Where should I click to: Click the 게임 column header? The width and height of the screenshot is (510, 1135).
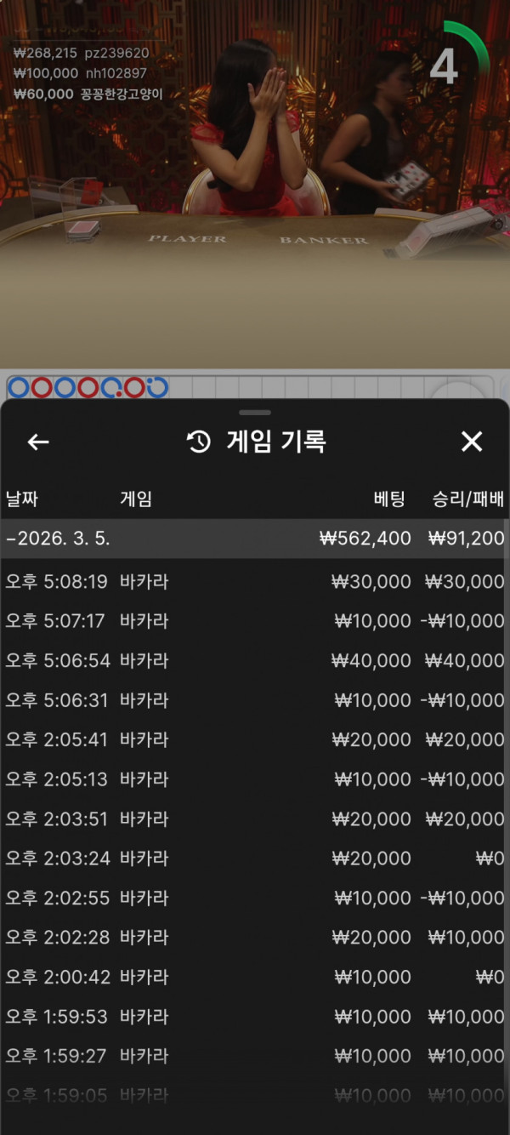click(x=136, y=499)
